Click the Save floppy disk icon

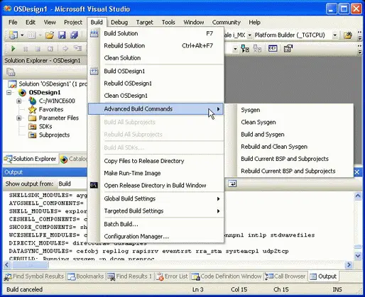[x=62, y=35]
